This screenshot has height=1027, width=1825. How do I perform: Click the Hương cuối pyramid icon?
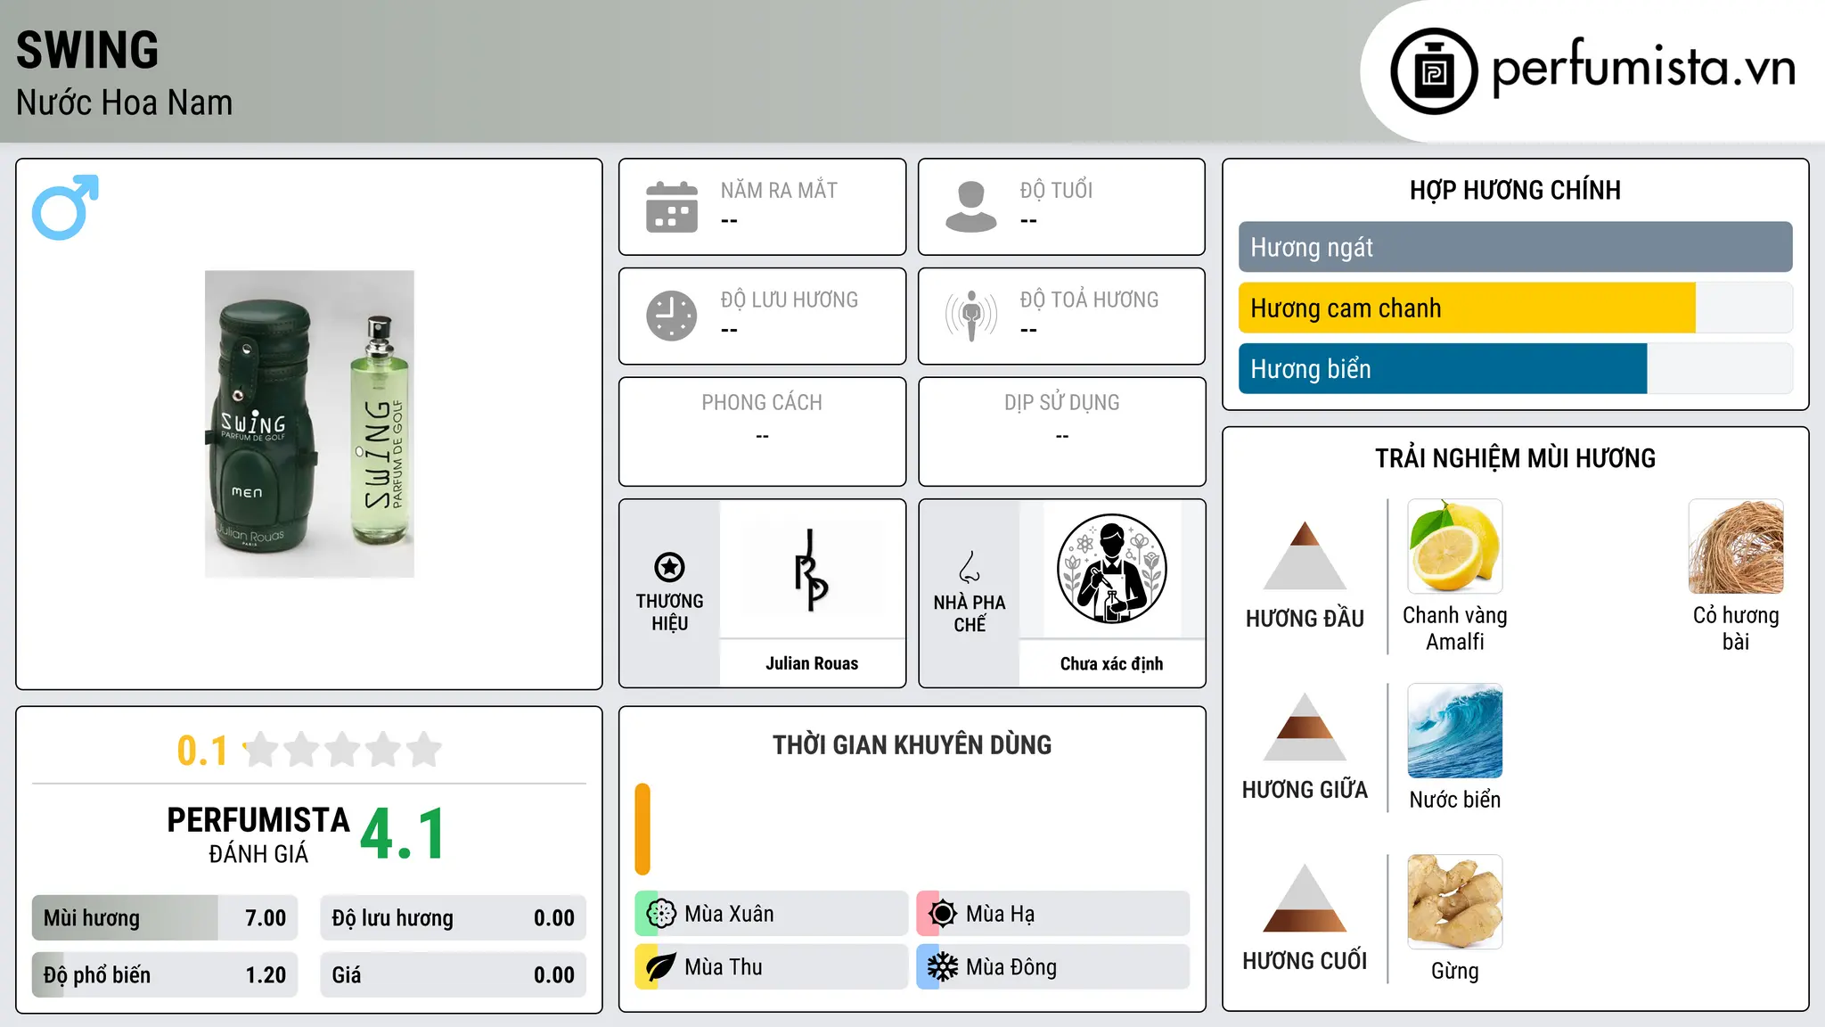[1305, 898]
